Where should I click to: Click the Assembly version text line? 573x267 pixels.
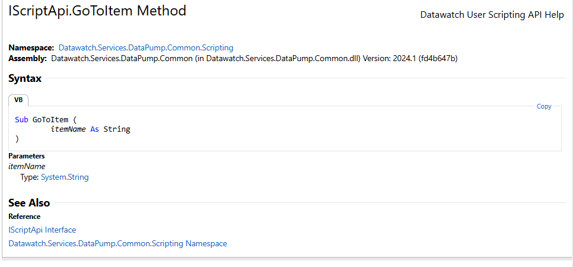coord(233,58)
